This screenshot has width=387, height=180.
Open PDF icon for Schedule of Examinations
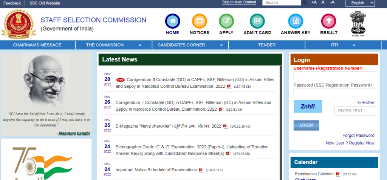click(201, 170)
